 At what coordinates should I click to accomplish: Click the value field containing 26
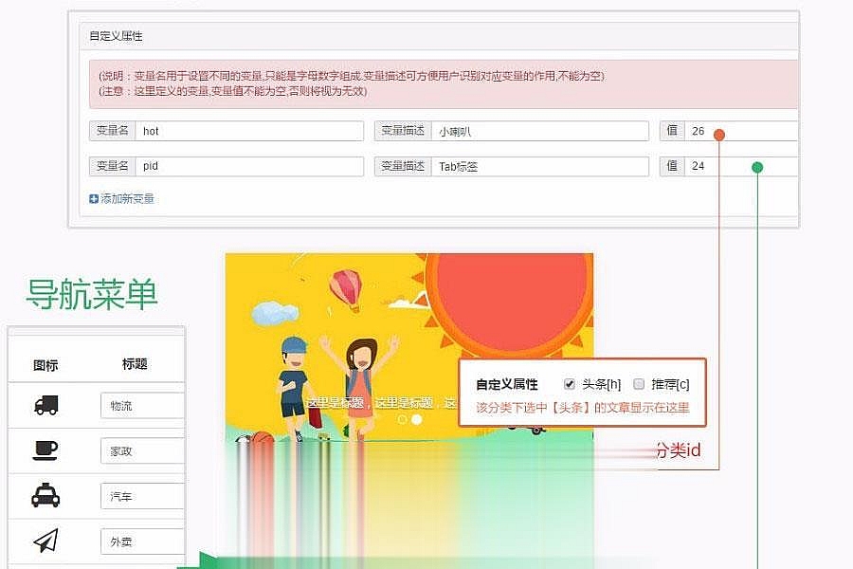click(741, 131)
